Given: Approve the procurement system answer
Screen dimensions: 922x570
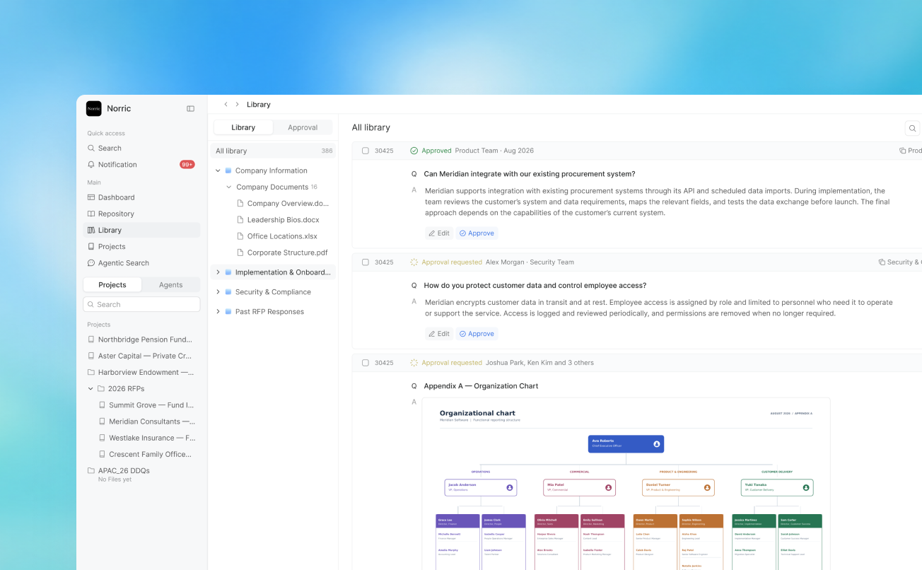Looking at the screenshot, I should [477, 233].
